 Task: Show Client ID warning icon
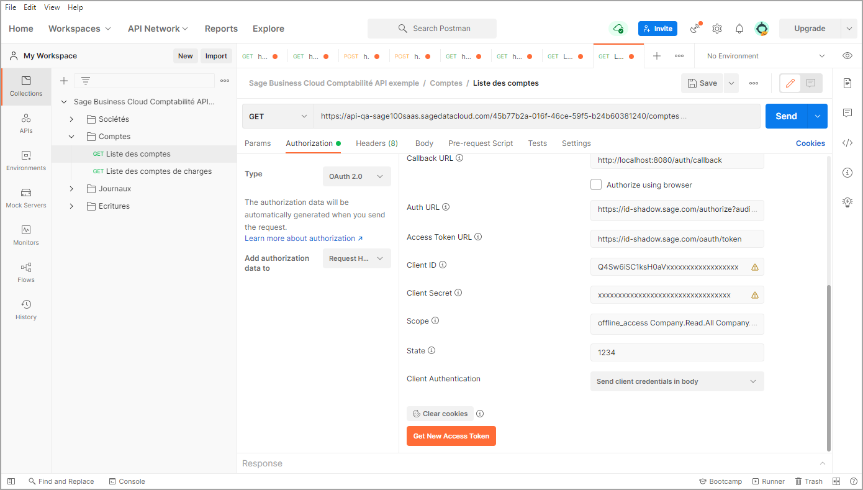click(755, 267)
